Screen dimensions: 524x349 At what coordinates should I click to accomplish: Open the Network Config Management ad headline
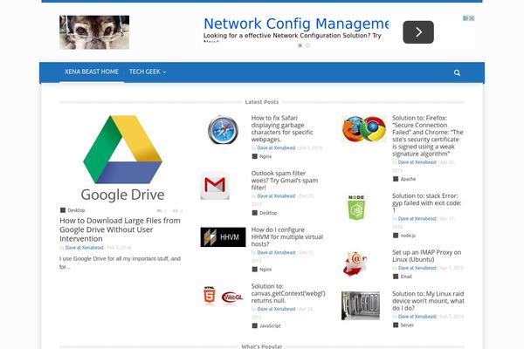(x=296, y=24)
